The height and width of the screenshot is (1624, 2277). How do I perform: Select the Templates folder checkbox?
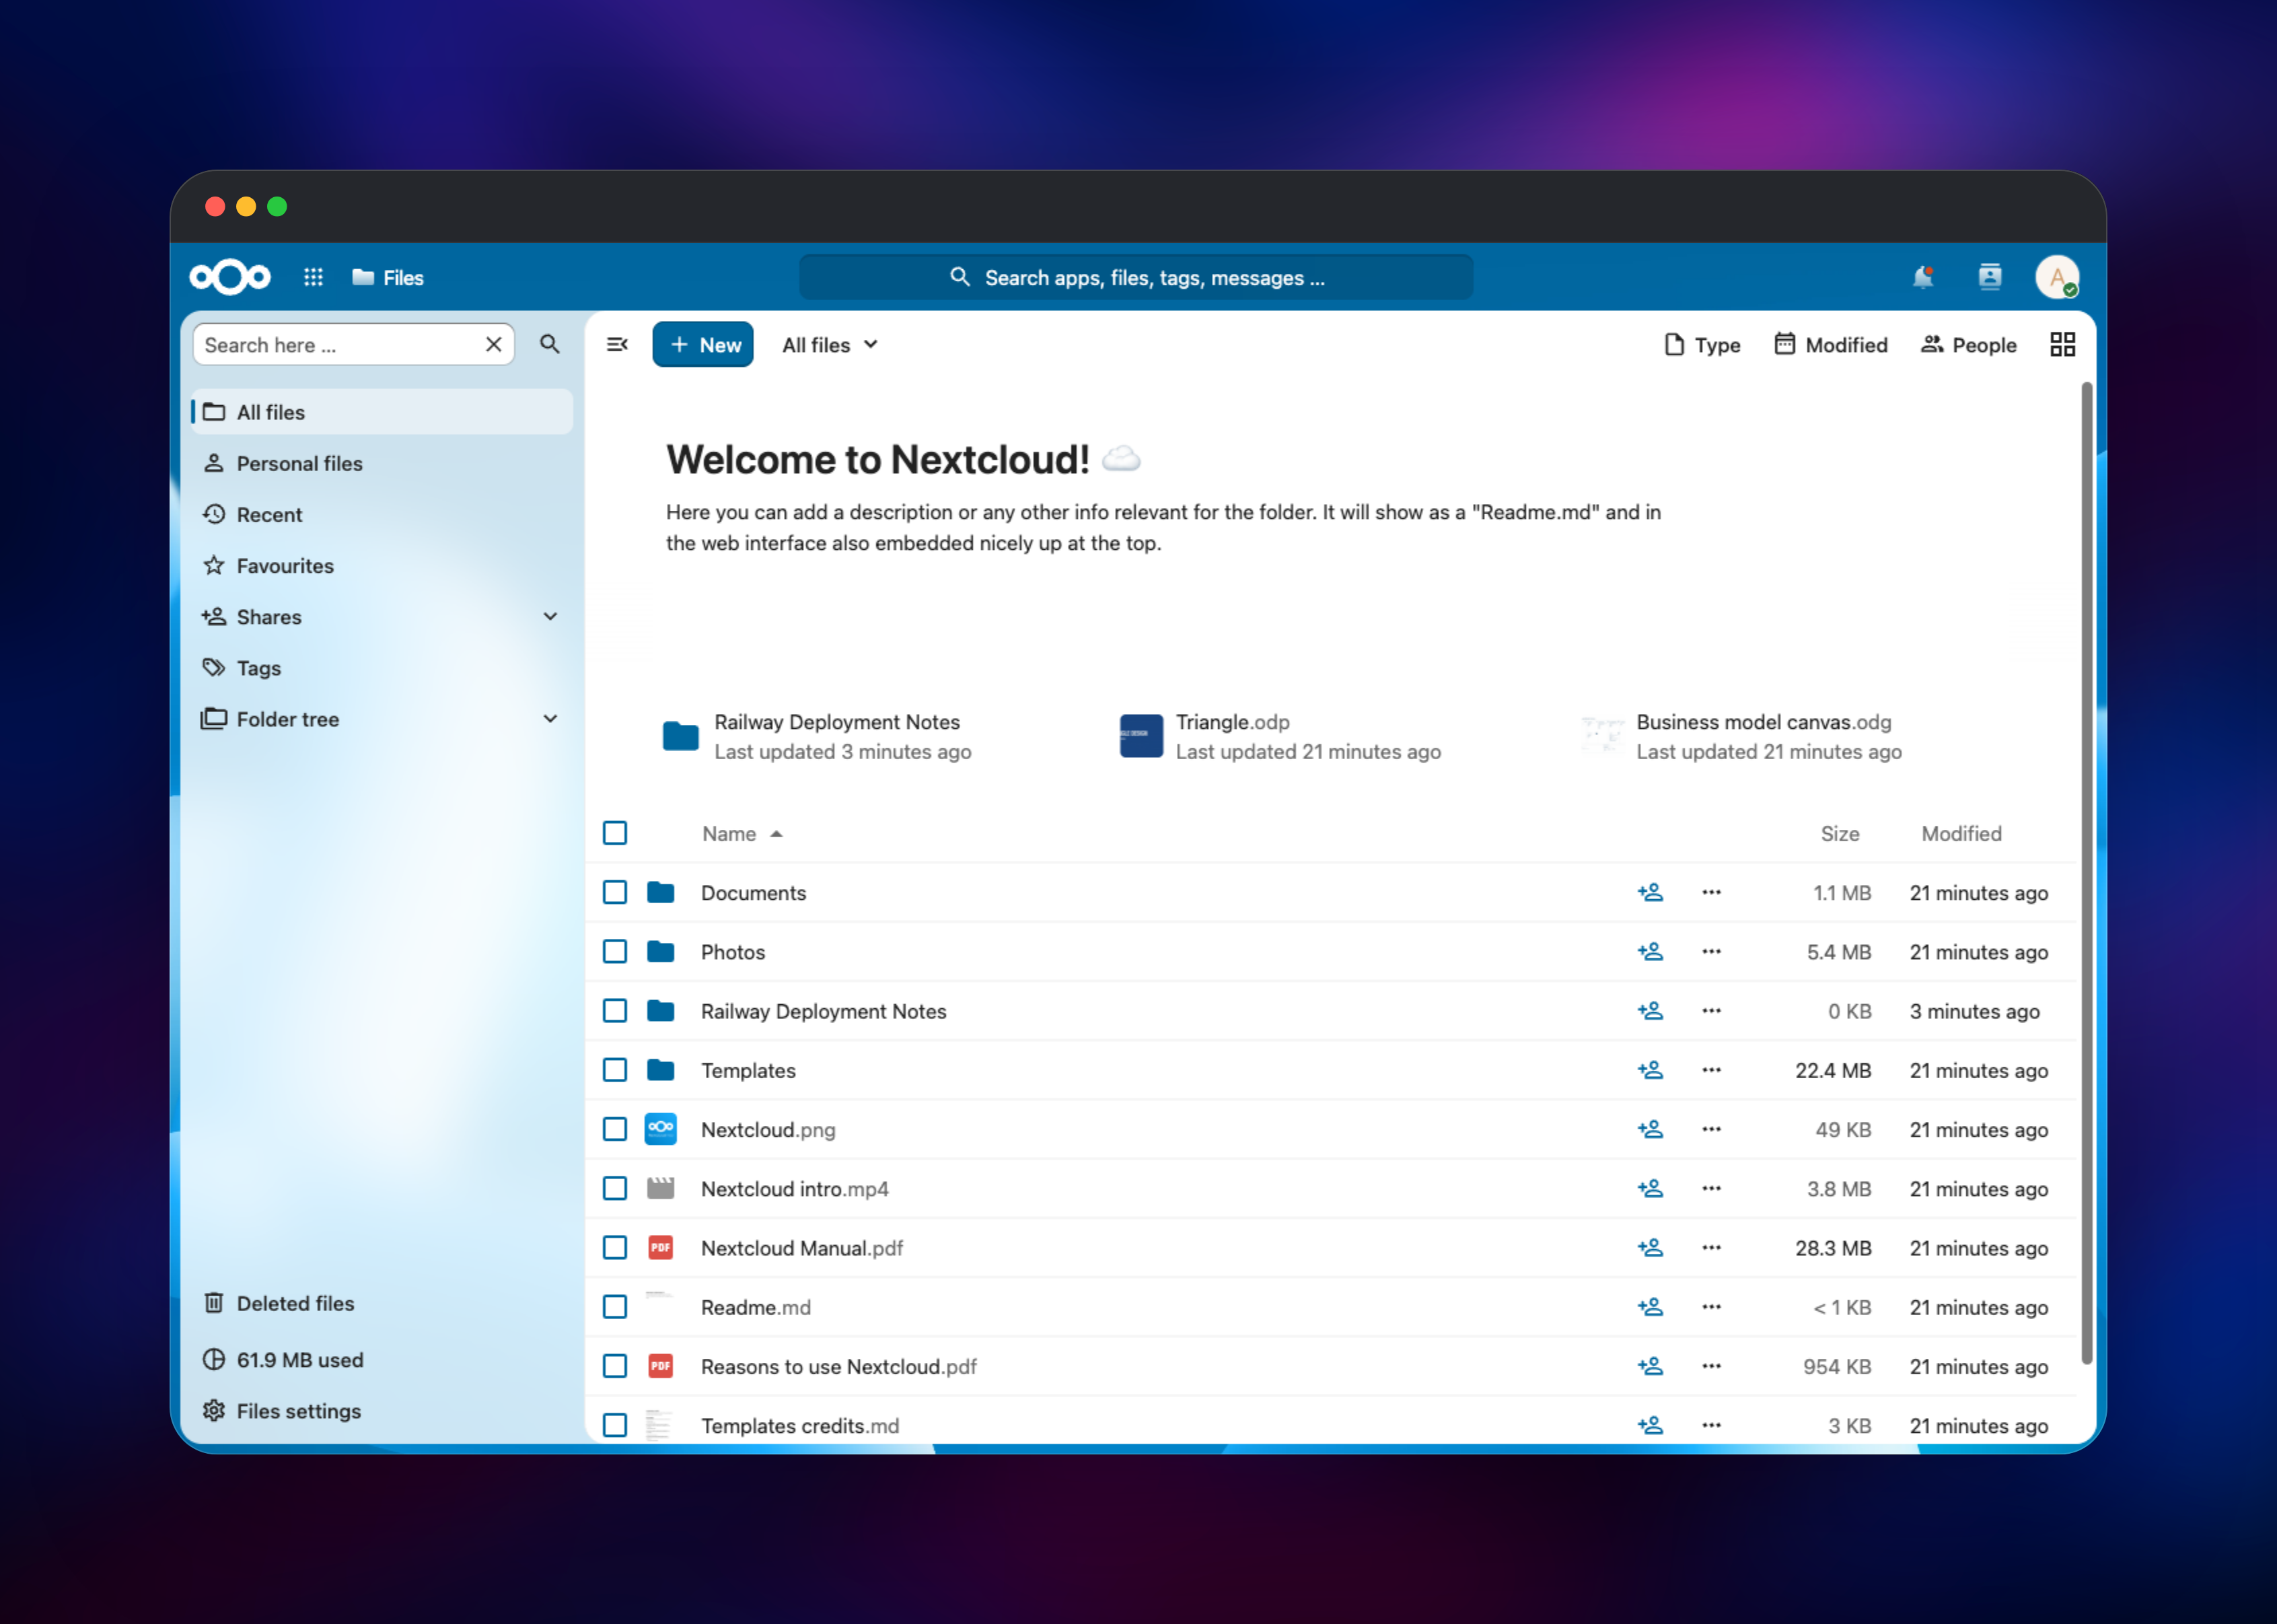click(x=615, y=1069)
